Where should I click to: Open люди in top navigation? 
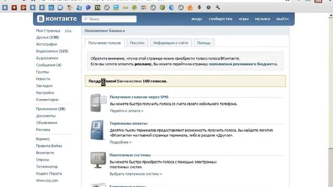tap(197, 19)
